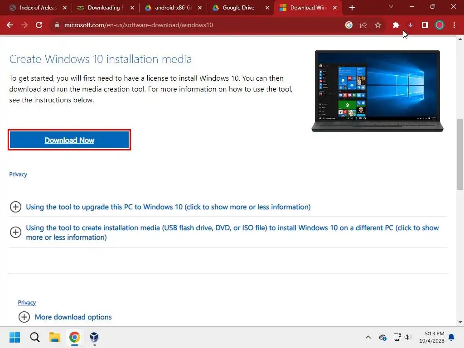Image resolution: width=464 pixels, height=348 pixels.
Task: Open Chrome three-dot menu
Action: tap(454, 25)
